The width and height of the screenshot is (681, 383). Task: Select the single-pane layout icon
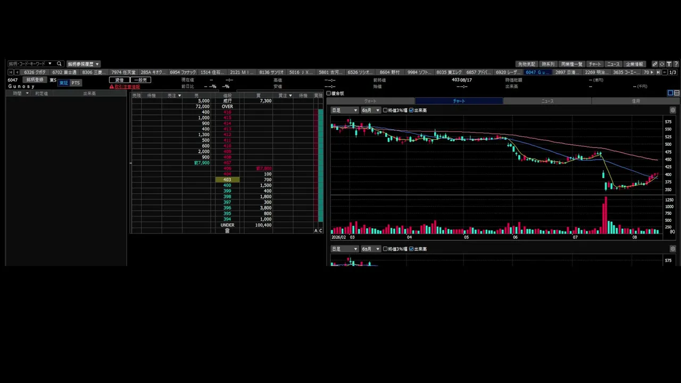pyautogui.click(x=670, y=93)
